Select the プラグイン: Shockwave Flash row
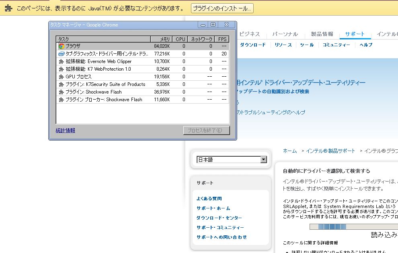 [143, 92]
